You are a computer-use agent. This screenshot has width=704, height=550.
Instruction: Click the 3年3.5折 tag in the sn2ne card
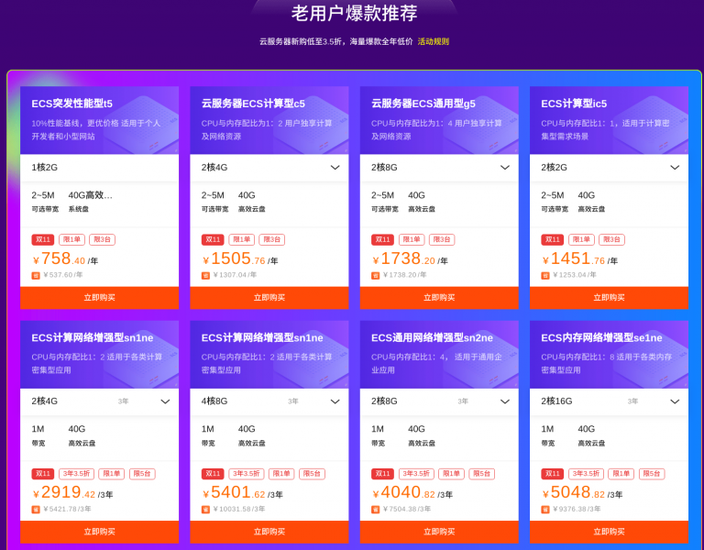[x=416, y=474]
